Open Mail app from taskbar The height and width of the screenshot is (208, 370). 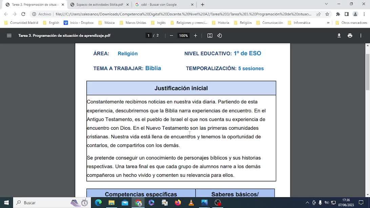(x=125, y=203)
